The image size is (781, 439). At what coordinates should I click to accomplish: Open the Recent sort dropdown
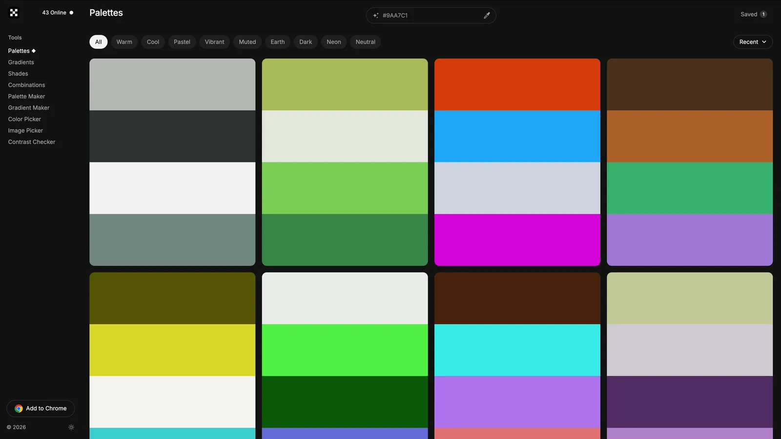point(753,42)
